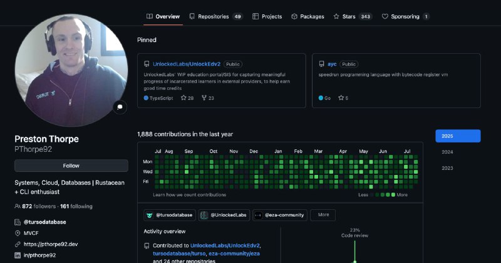Show 2023 contributions
The height and width of the screenshot is (263, 501).
pos(447,168)
